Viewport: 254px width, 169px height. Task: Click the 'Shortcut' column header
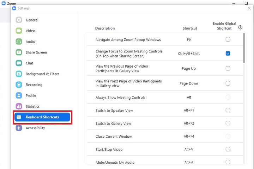coord(190,28)
